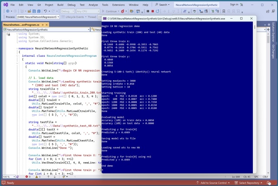Screen dimensions: 278x186
Task: Click the Sign in button
Action: (x=236, y=5)
